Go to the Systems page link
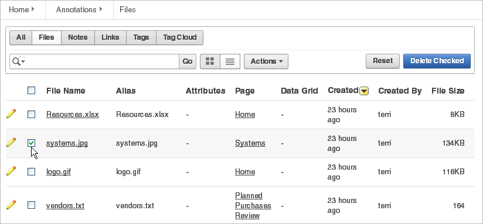This screenshot has width=483, height=224. pyautogui.click(x=250, y=143)
